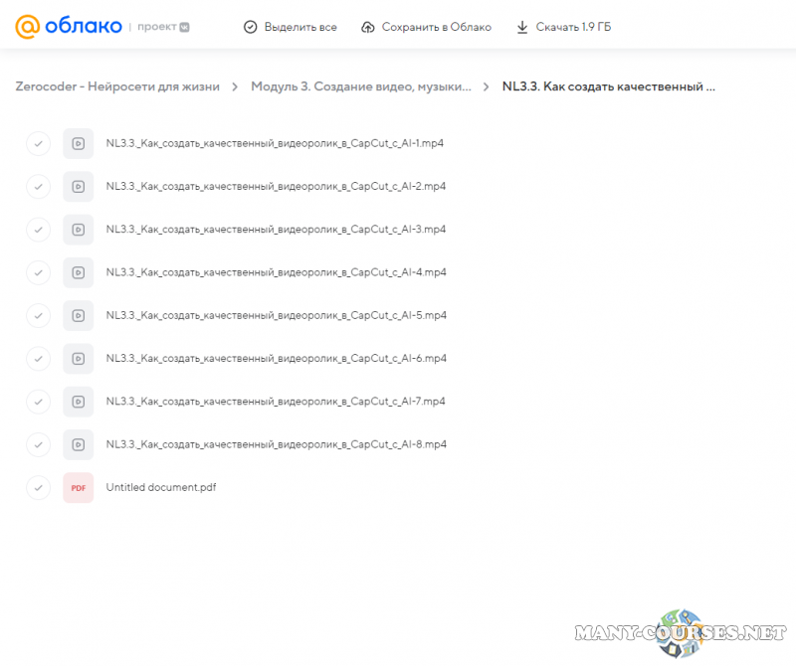Screen dimensions: 796x666
Task: Open Untitled document.pdf file name
Action: [161, 487]
